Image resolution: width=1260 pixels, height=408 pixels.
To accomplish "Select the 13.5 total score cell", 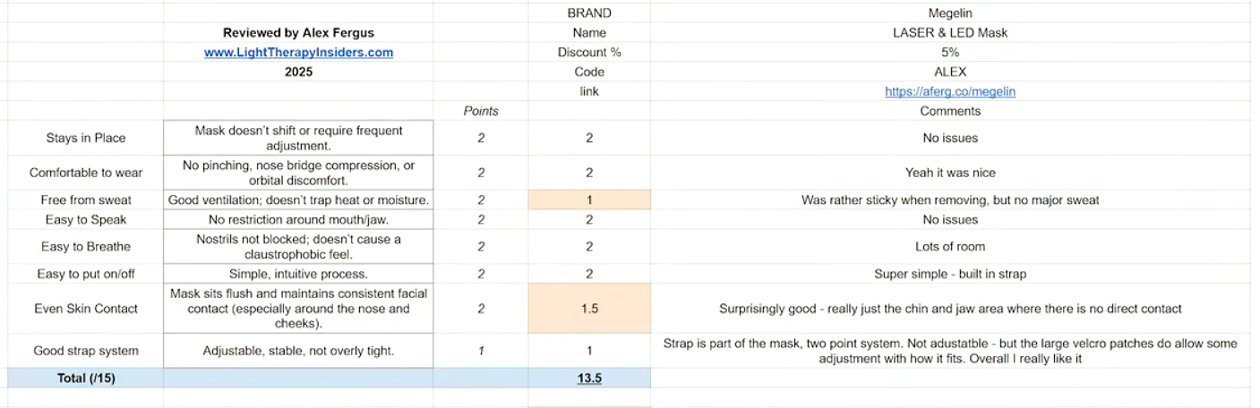I will coord(589,378).
